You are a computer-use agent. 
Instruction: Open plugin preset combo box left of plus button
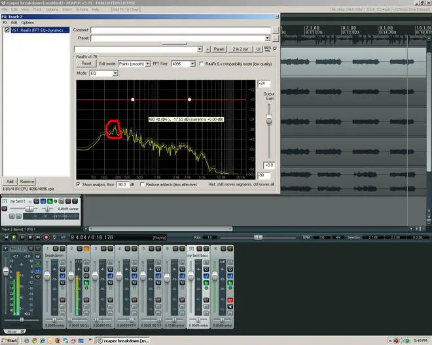point(138,49)
